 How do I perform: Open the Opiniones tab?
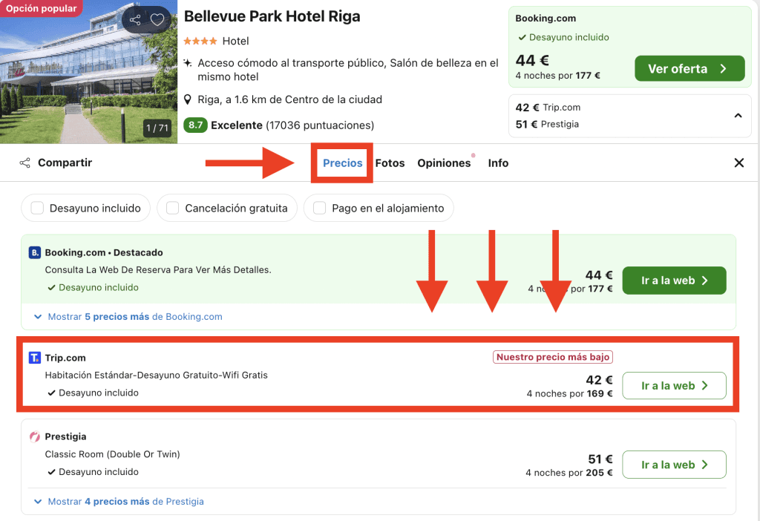coord(444,163)
